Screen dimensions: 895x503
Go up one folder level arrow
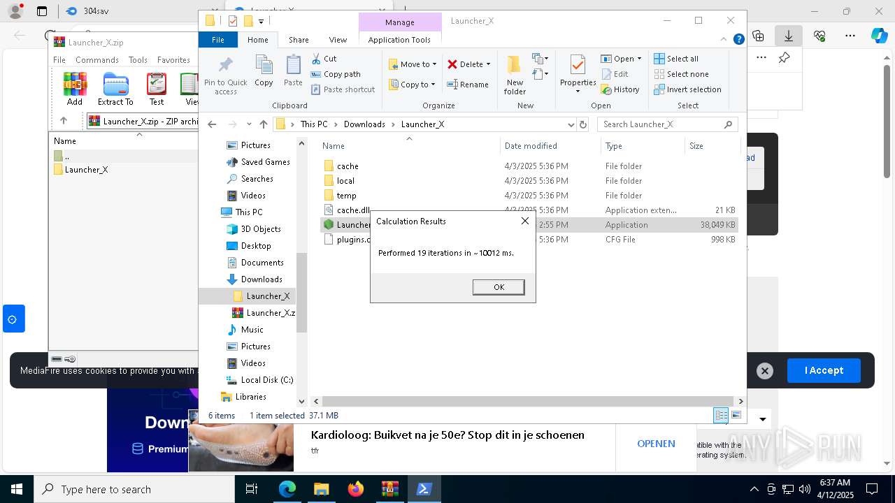[263, 124]
